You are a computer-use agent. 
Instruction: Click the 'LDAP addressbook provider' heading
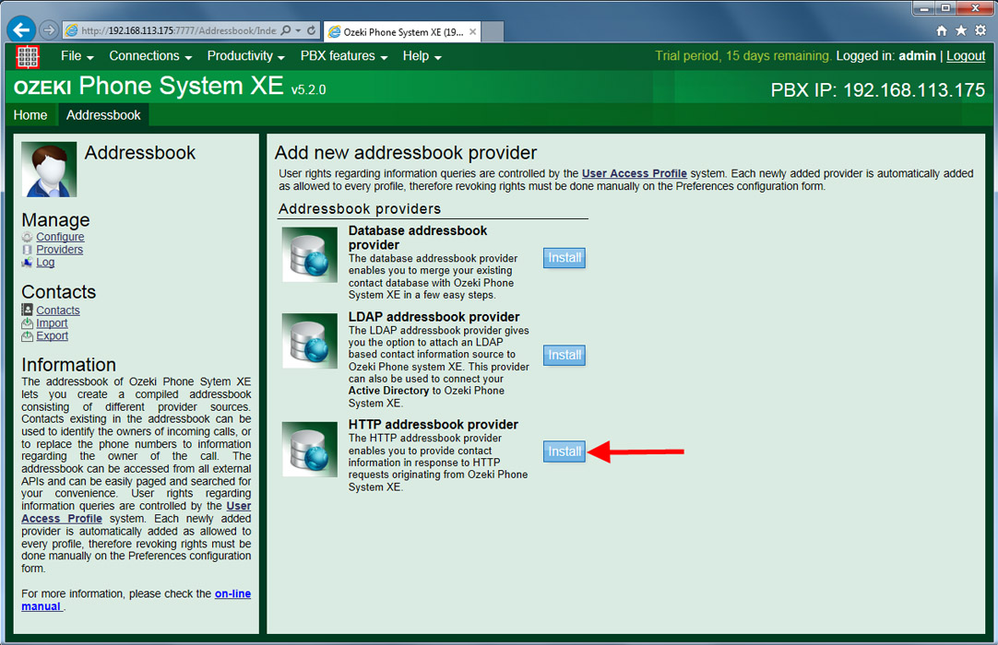(x=434, y=317)
